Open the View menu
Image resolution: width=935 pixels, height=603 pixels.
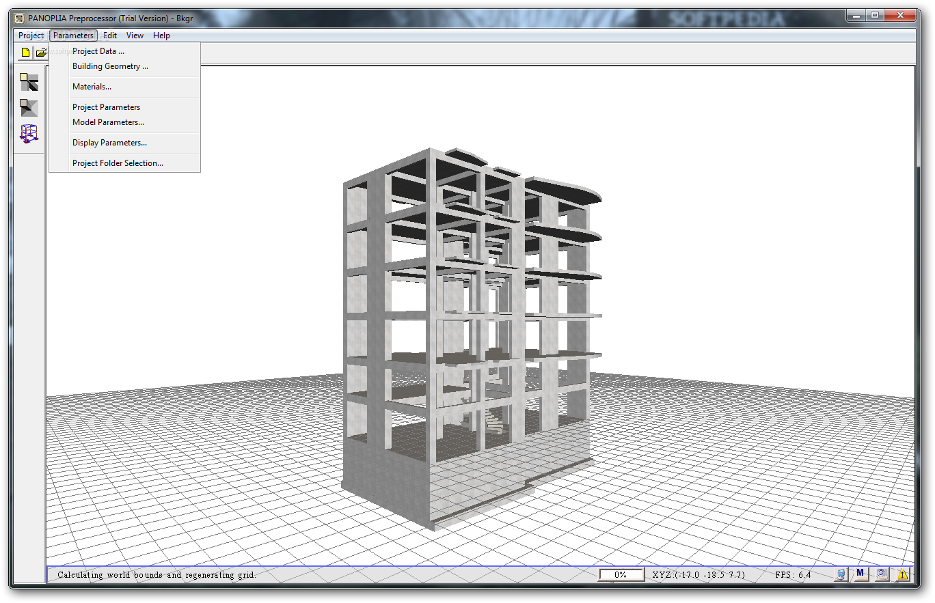135,36
